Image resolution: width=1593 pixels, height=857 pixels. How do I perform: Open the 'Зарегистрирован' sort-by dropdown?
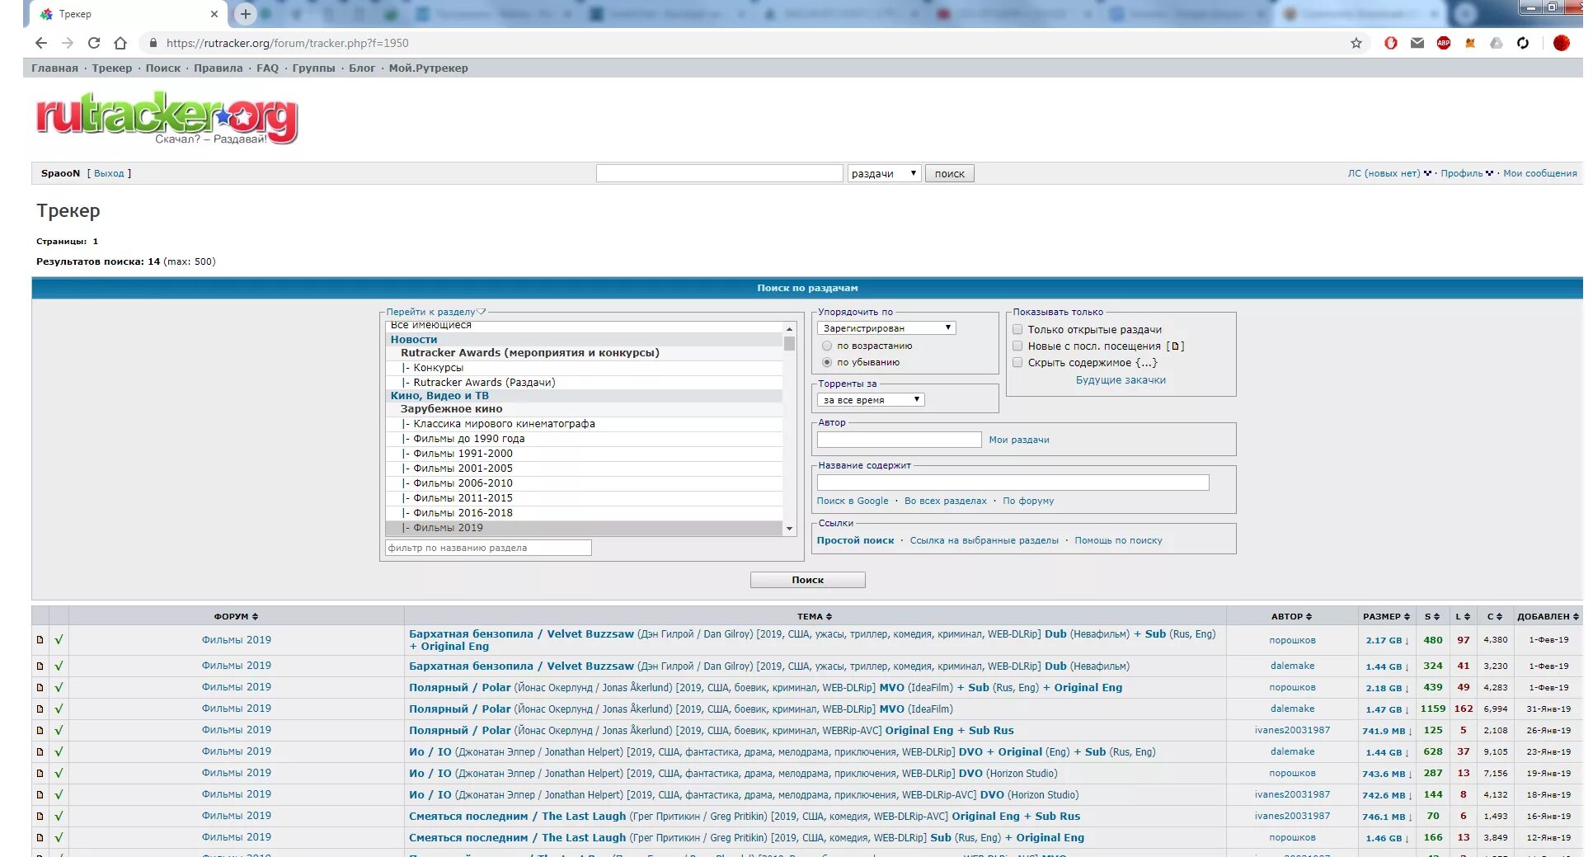pyautogui.click(x=886, y=328)
